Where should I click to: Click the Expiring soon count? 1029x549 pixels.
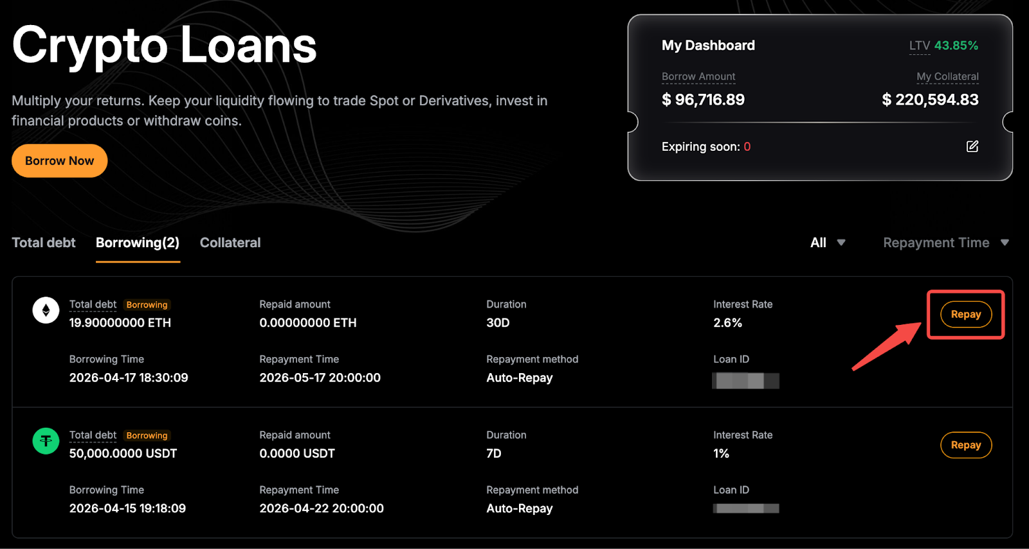click(747, 146)
